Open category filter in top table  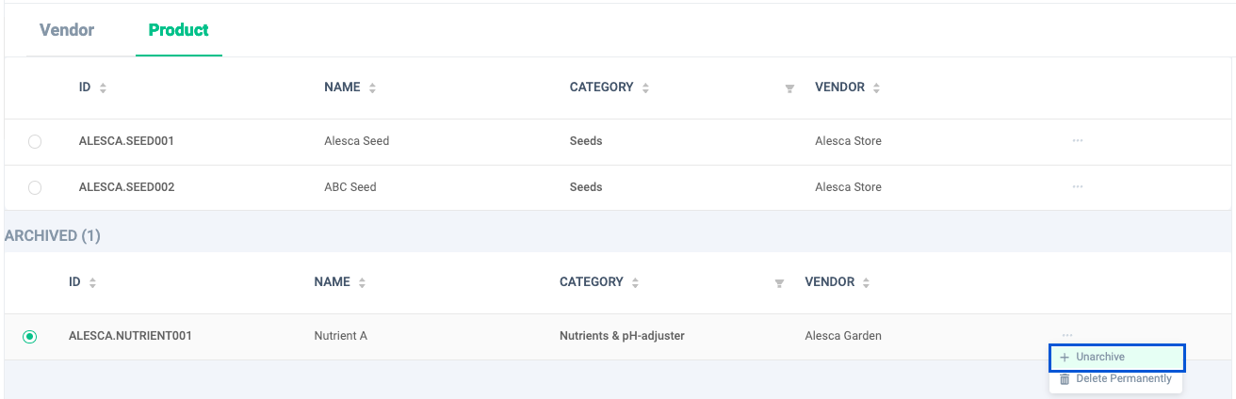(x=789, y=88)
